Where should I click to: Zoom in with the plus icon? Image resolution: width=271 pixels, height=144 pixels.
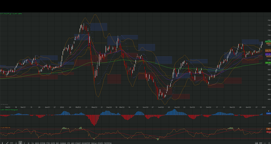point(269,143)
